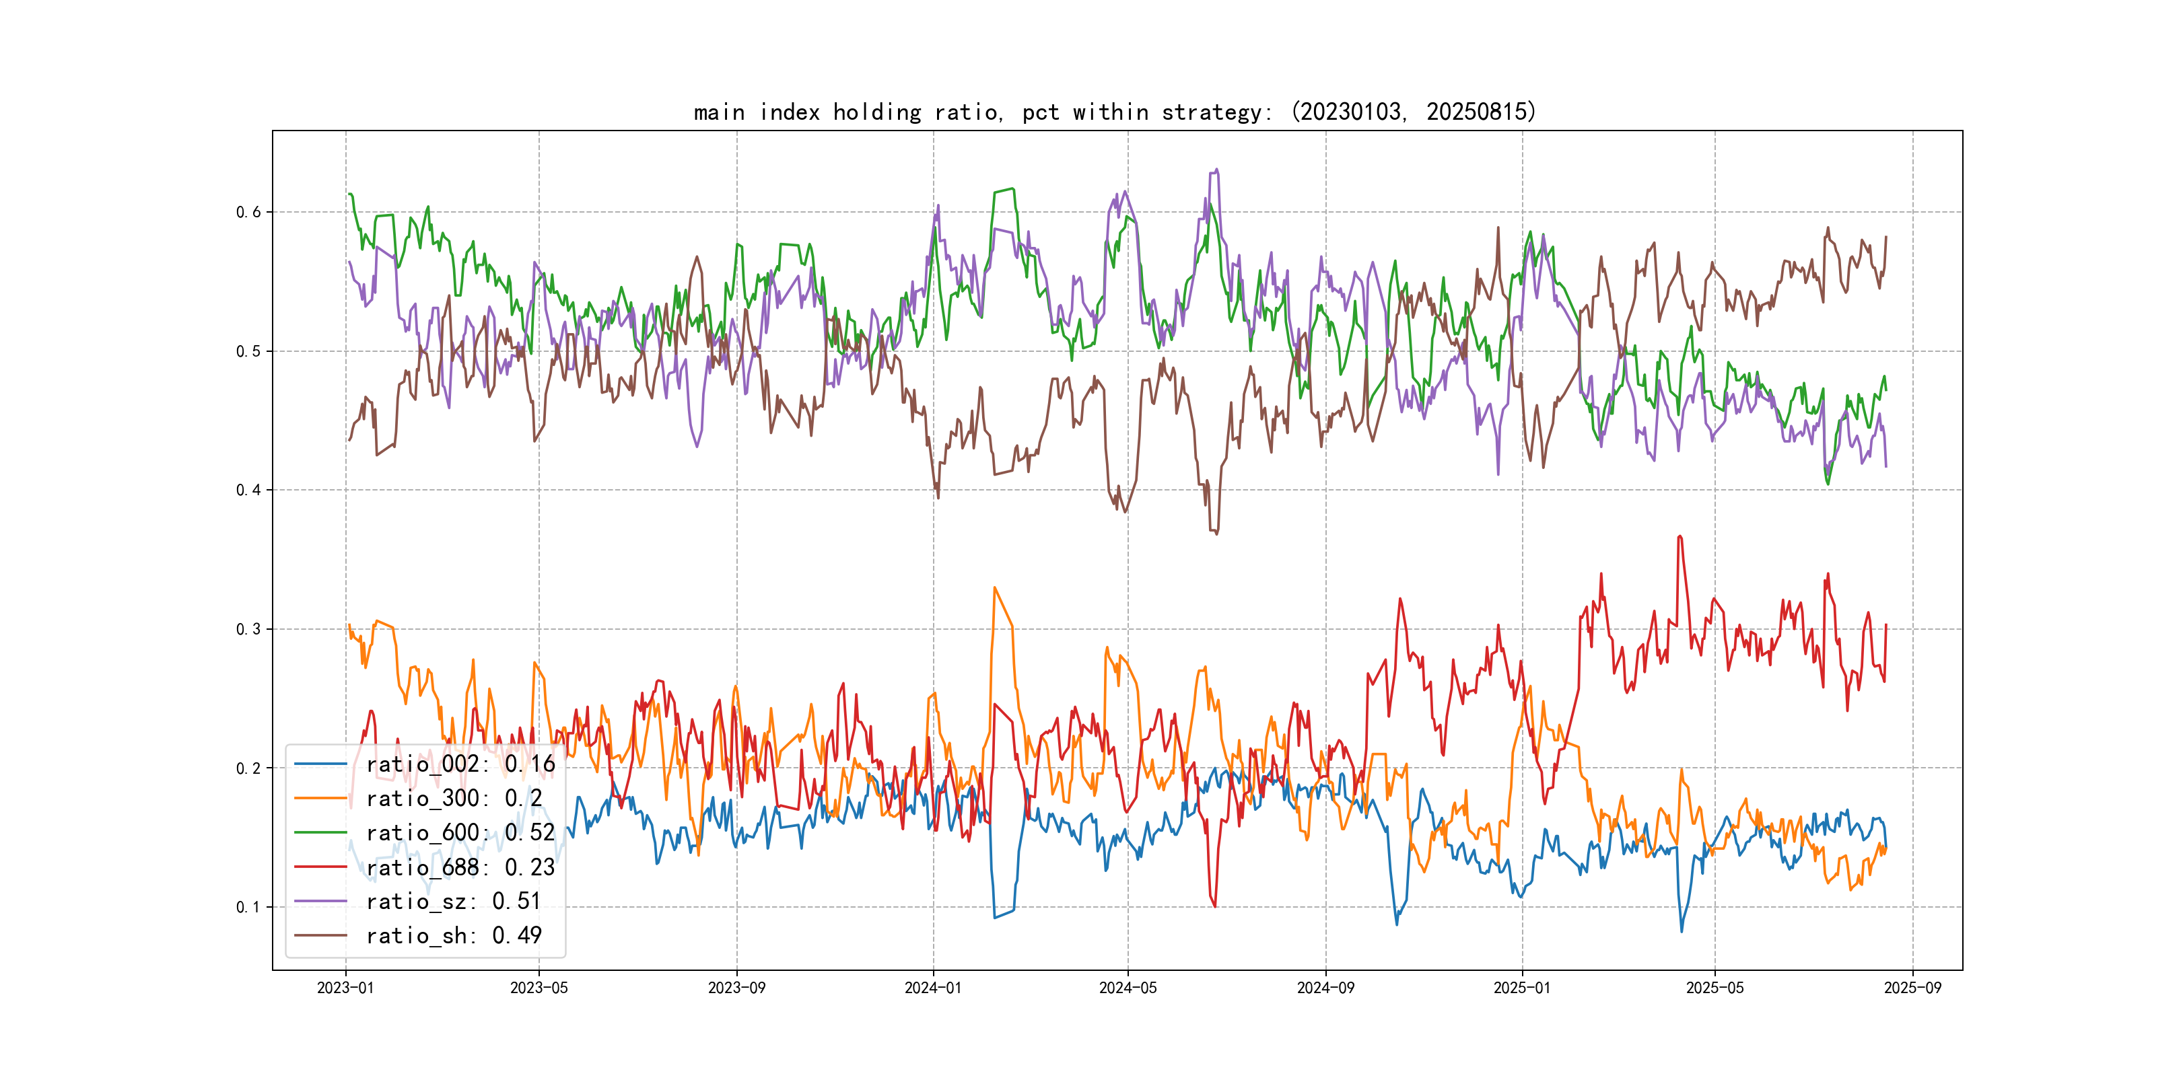Click the purple ratio_sz legend line swatch

[321, 902]
